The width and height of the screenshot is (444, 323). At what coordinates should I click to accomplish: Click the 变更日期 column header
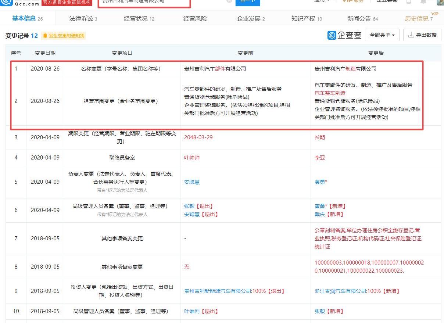click(x=45, y=53)
